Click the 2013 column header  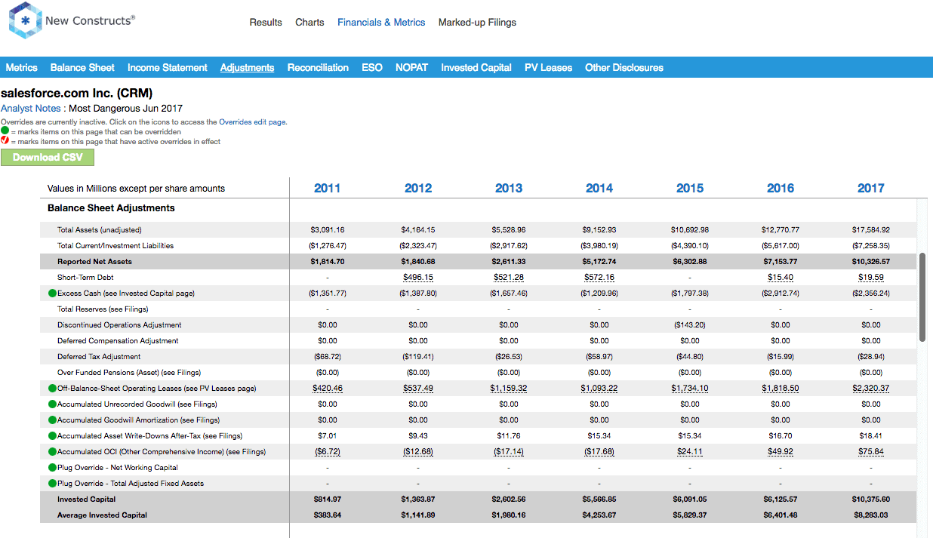508,188
